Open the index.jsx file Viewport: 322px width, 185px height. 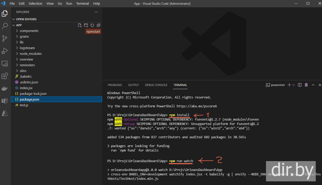(x=26, y=88)
